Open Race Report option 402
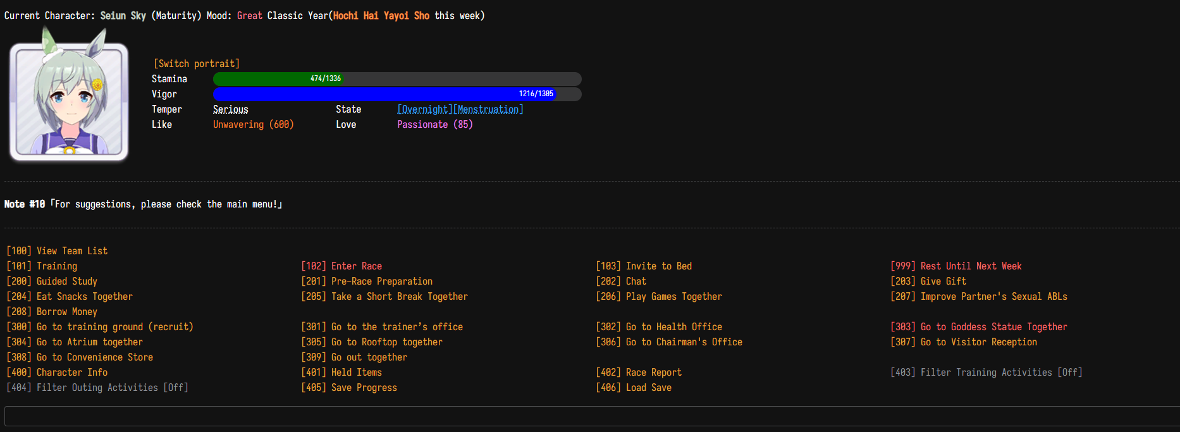The height and width of the screenshot is (432, 1180). (639, 373)
